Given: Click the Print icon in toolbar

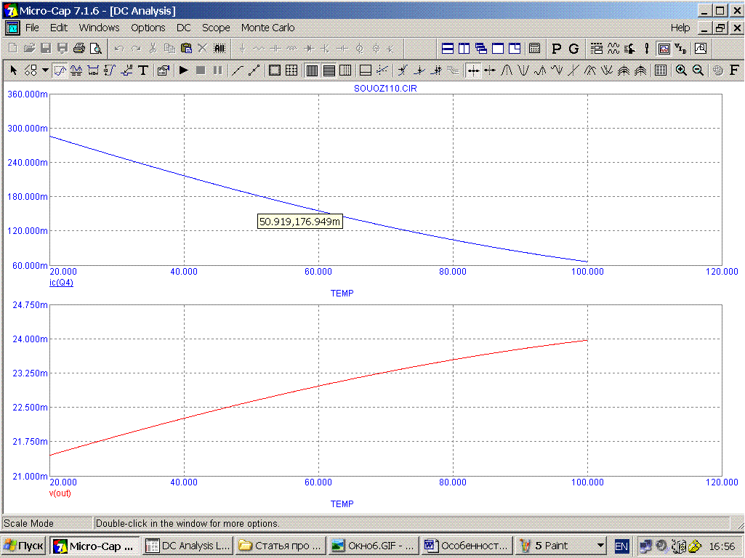Looking at the screenshot, I should point(78,49).
